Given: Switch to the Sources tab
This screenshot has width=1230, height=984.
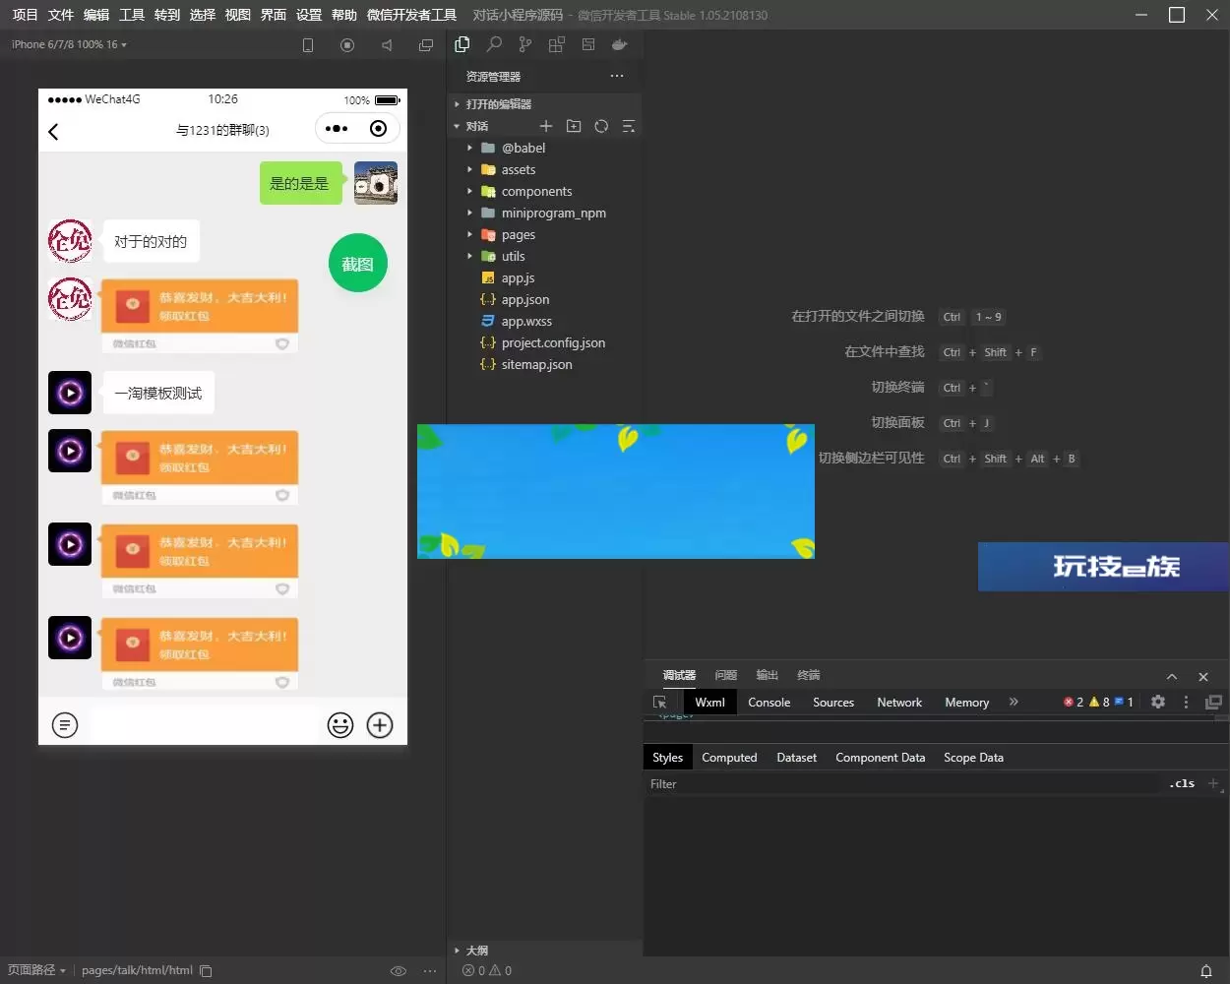Looking at the screenshot, I should click(833, 703).
